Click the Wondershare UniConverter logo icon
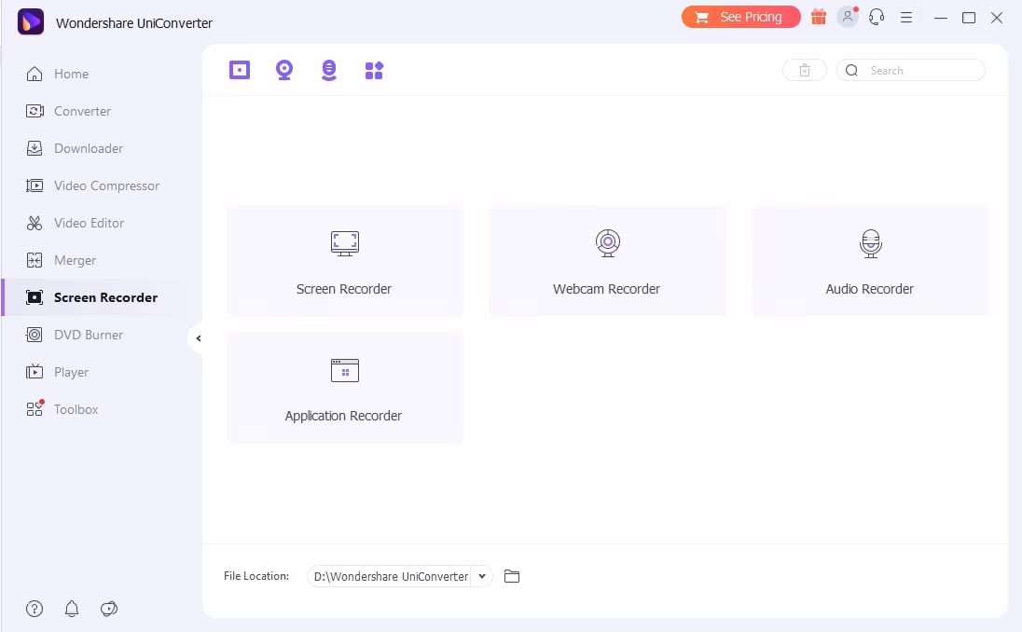The height and width of the screenshot is (632, 1022). point(31,21)
